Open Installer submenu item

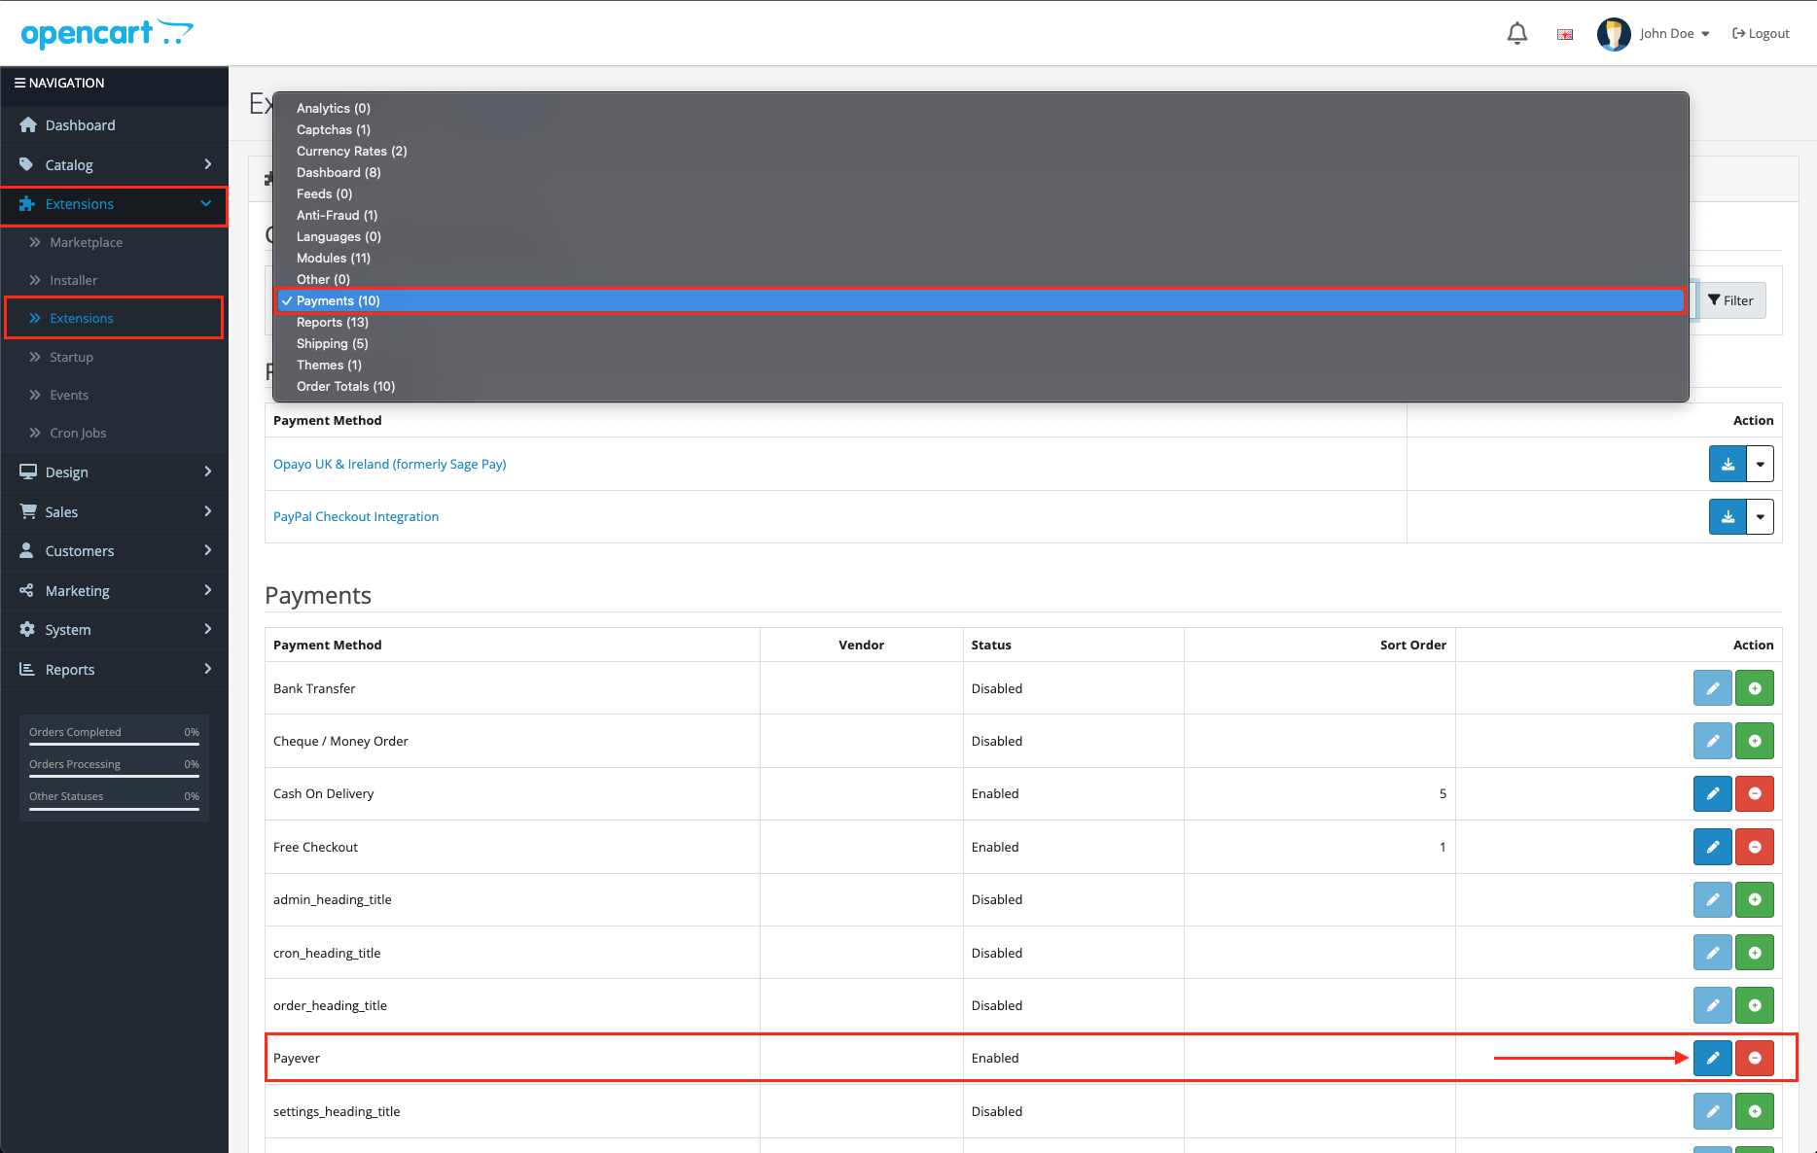114,280
